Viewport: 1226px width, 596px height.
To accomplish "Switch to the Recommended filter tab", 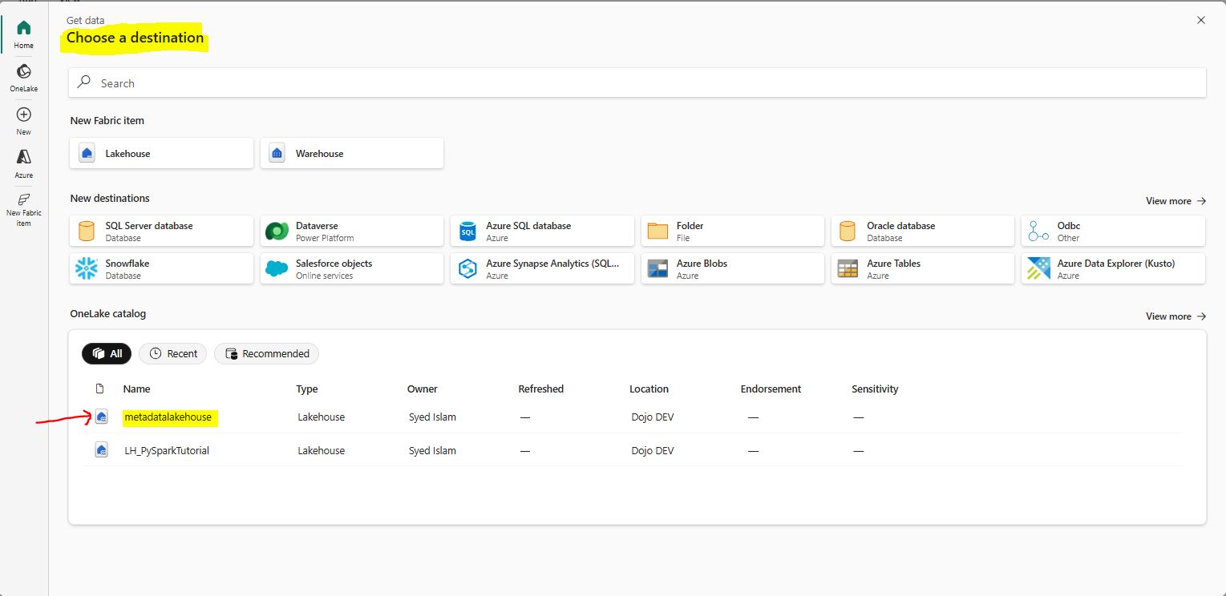I will pyautogui.click(x=267, y=353).
